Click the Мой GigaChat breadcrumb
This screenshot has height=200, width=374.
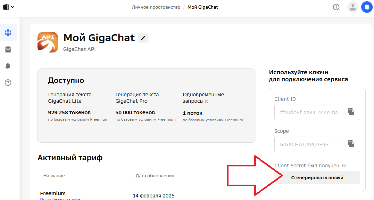coord(203,7)
